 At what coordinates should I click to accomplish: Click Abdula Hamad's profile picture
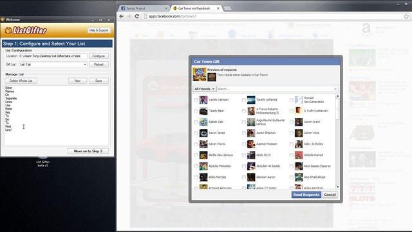299,155
